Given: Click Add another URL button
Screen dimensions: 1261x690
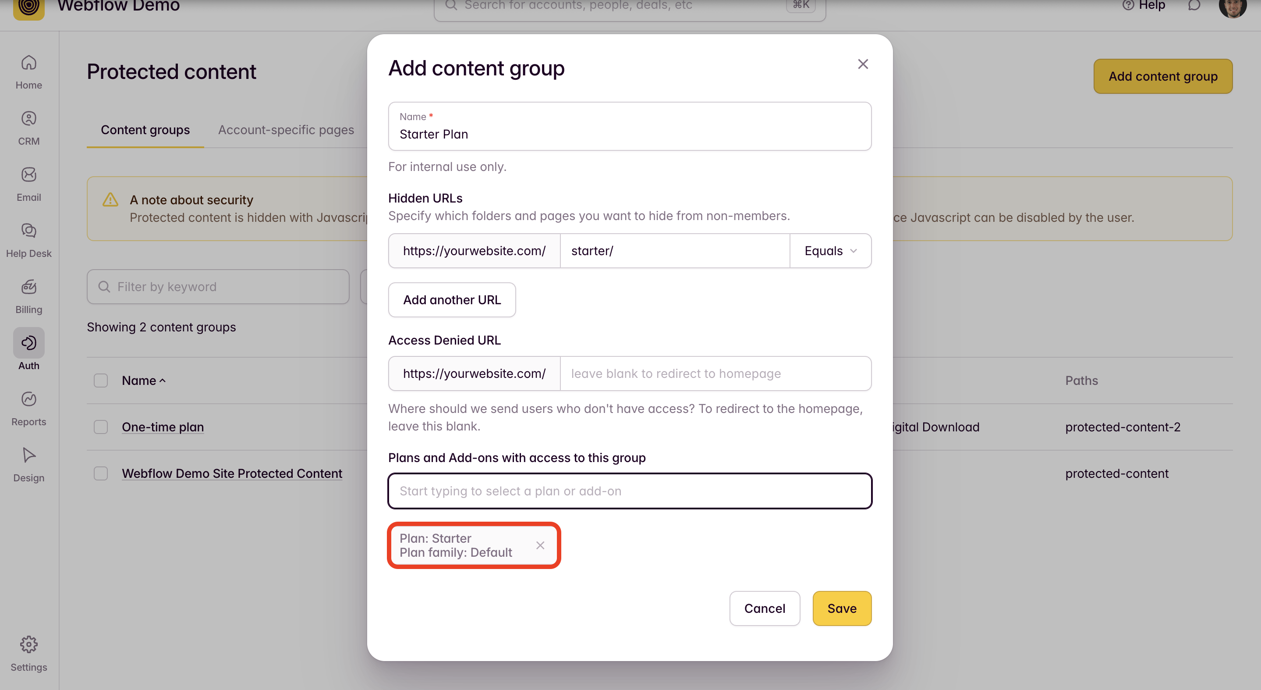Looking at the screenshot, I should pos(451,300).
